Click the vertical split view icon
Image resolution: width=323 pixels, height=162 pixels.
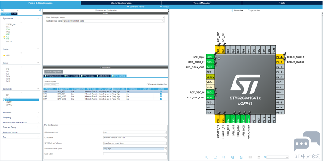[x=250, y=157]
